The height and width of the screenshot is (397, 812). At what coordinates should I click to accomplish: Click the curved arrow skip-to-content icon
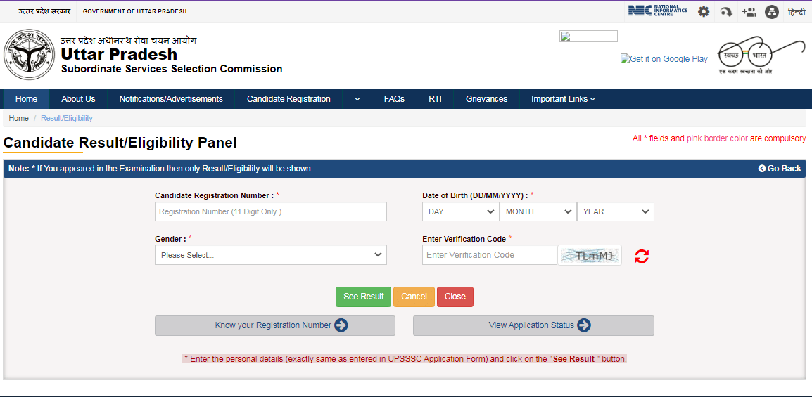[x=726, y=12]
